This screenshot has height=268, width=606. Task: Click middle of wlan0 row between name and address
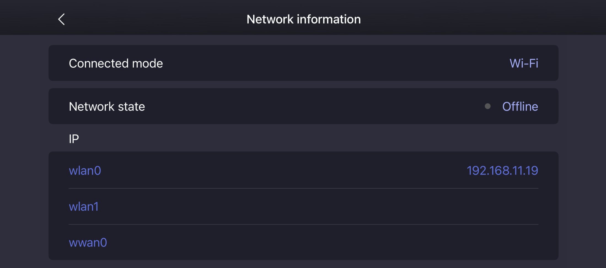(284, 171)
